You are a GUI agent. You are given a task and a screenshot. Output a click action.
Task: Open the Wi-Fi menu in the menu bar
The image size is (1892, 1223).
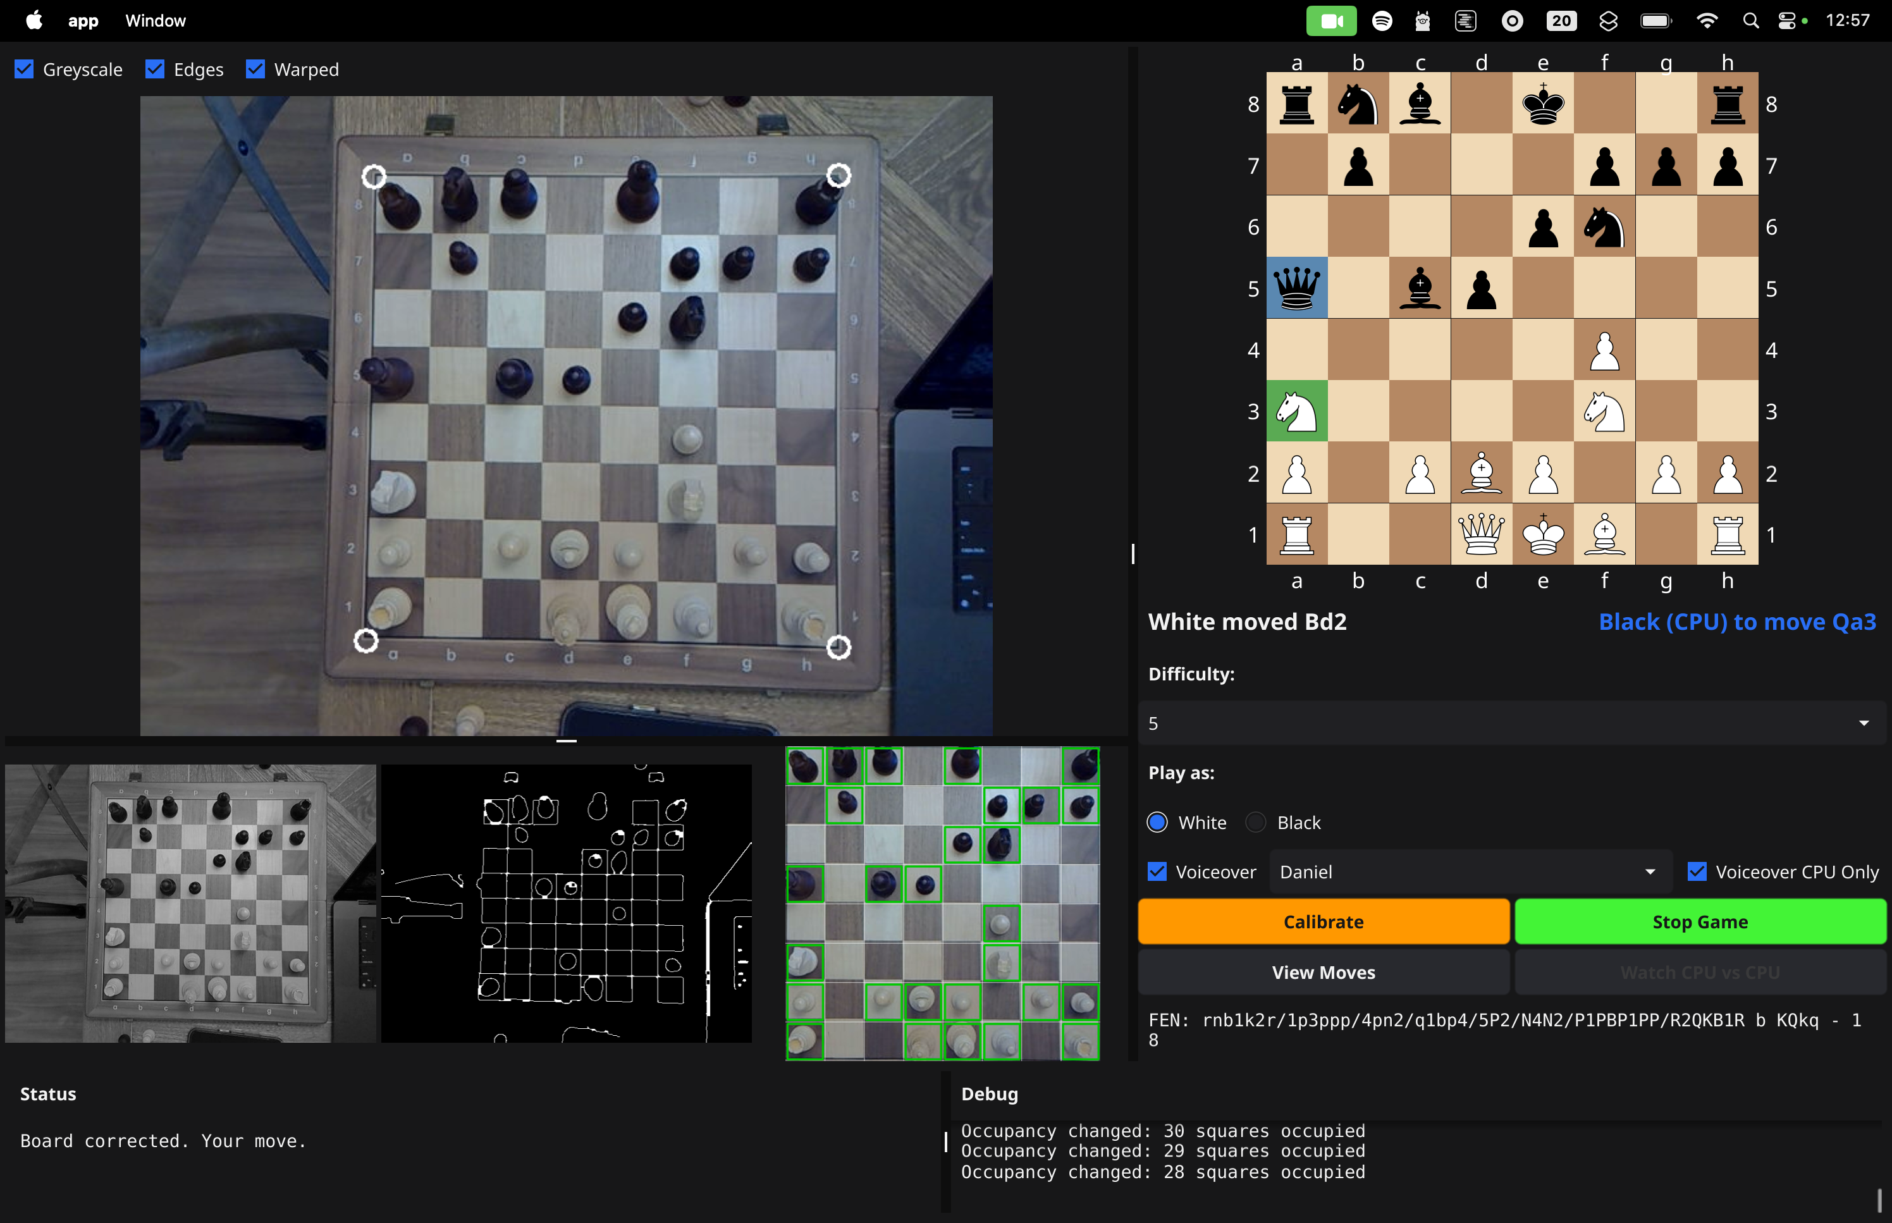pos(1709,20)
